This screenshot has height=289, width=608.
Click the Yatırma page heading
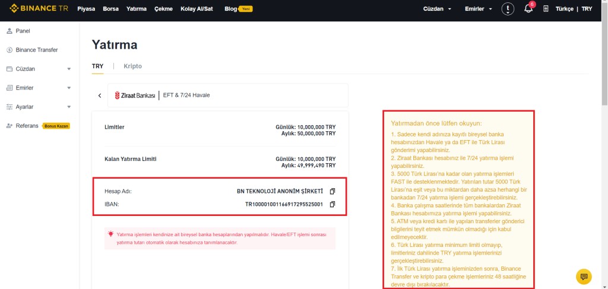click(115, 45)
